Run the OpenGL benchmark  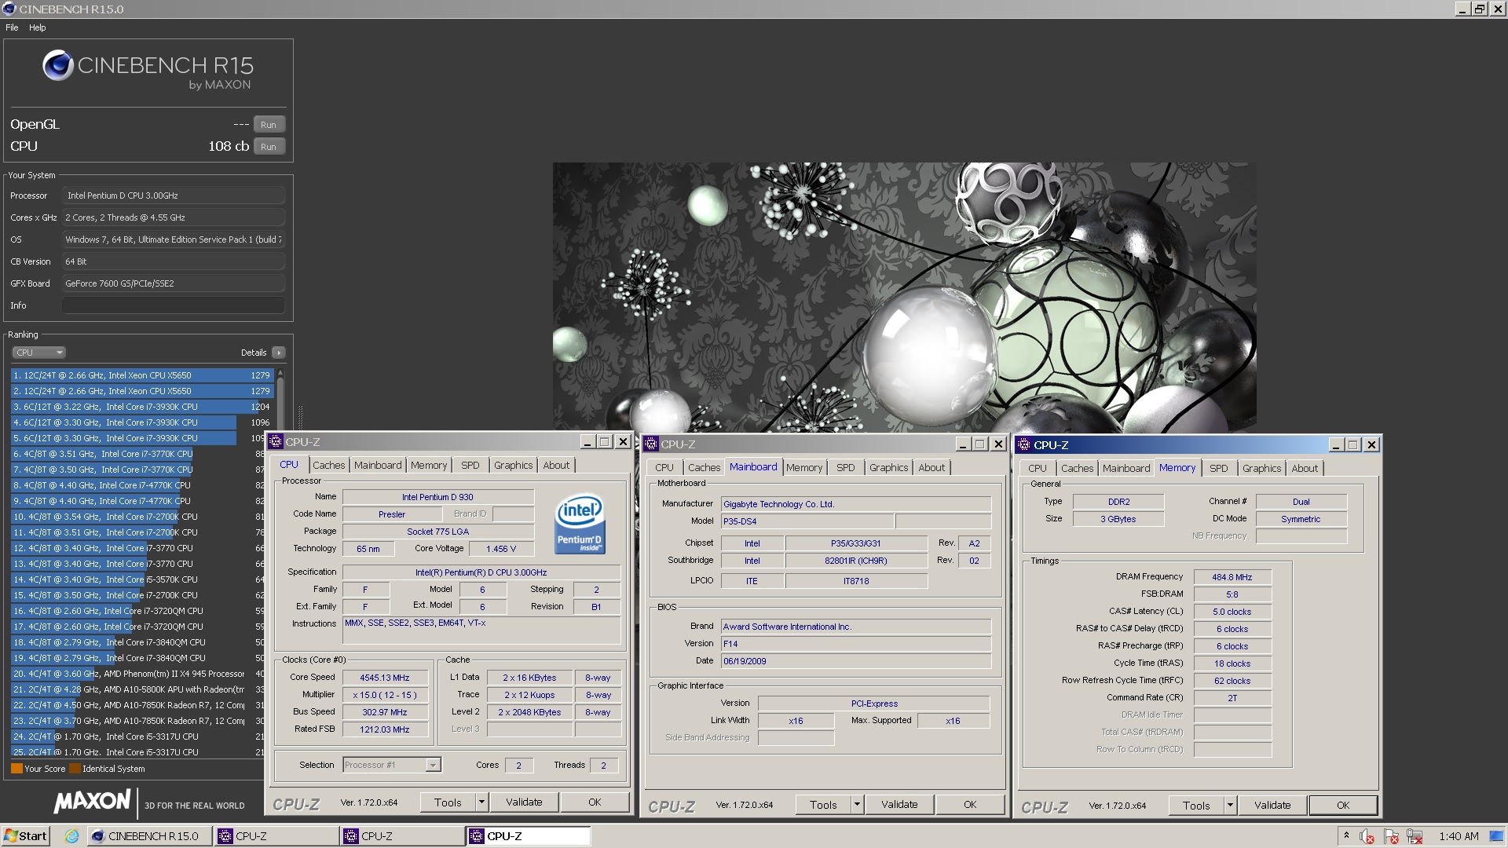tap(269, 125)
